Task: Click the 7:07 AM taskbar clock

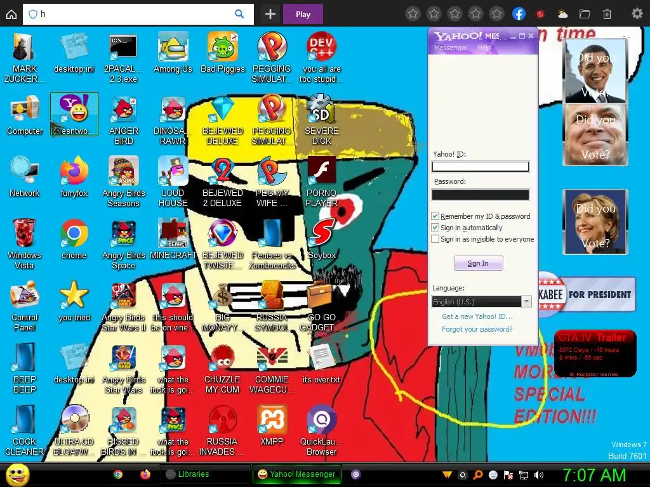Action: (x=594, y=475)
